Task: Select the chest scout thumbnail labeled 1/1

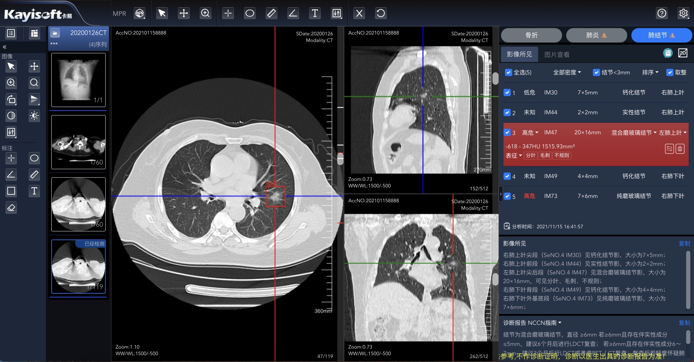Action: point(78,80)
